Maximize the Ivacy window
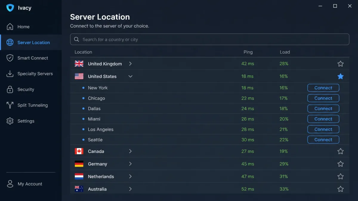Image resolution: width=358 pixels, height=201 pixels. click(x=335, y=6)
